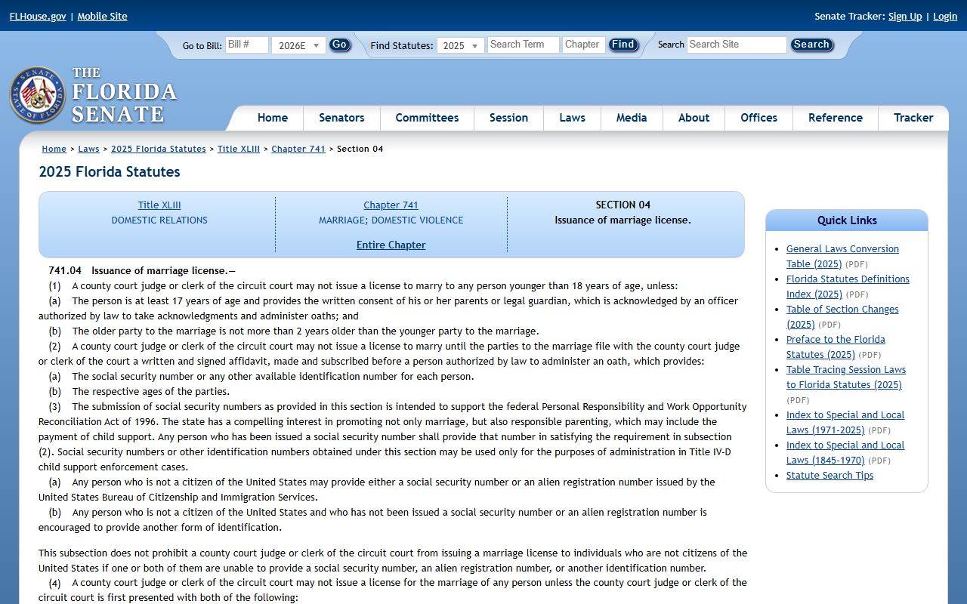
Task: Open Title XLIII breadcrumb link
Action: click(x=239, y=149)
